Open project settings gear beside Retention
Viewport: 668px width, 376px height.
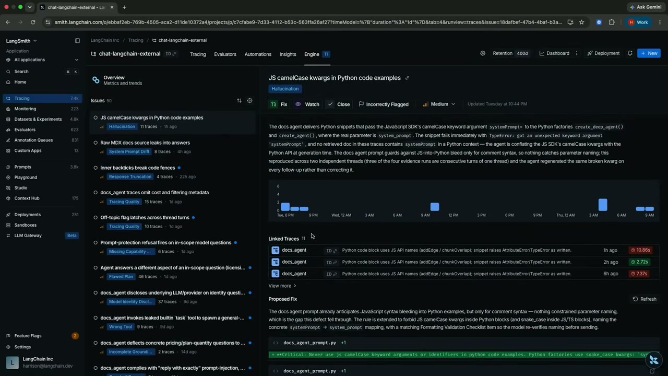[483, 53]
